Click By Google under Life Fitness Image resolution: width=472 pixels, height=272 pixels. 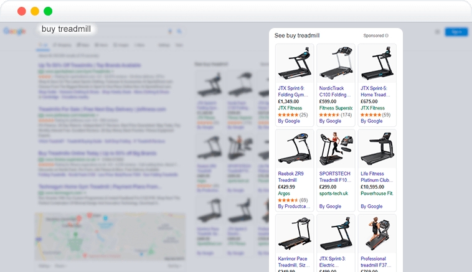point(372,207)
